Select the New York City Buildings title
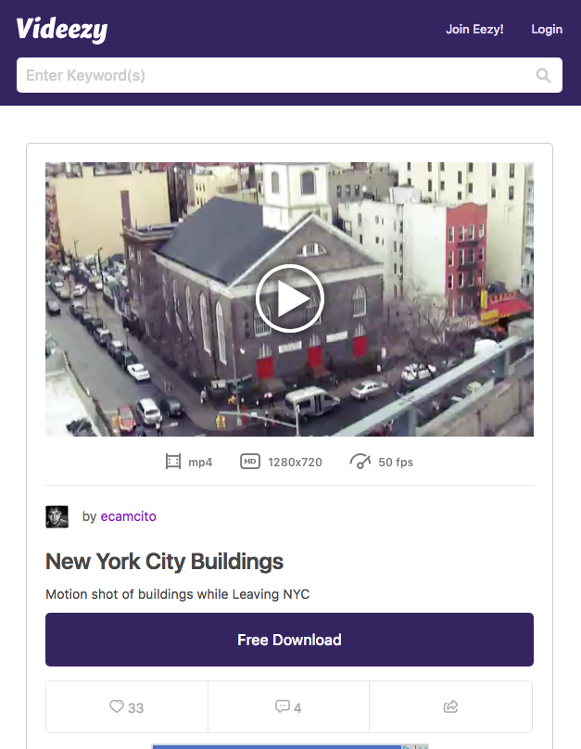This screenshot has height=749, width=581. coord(164,561)
